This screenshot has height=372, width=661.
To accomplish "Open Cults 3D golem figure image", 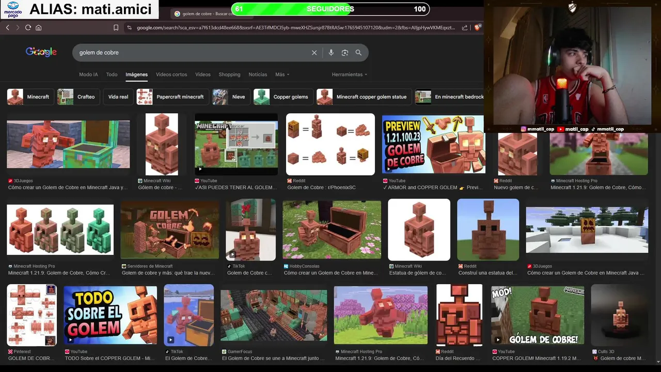I will click(x=619, y=315).
